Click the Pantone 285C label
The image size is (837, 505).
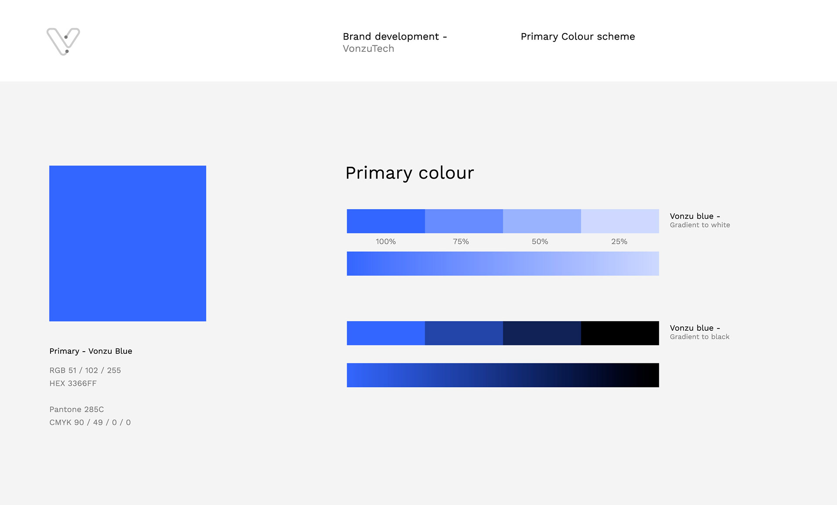coord(76,410)
